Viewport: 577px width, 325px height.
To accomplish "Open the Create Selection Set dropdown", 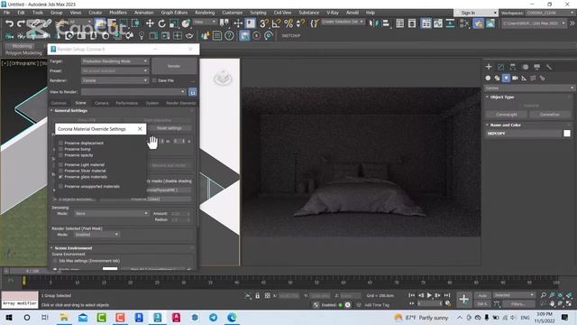I will coord(343,22).
